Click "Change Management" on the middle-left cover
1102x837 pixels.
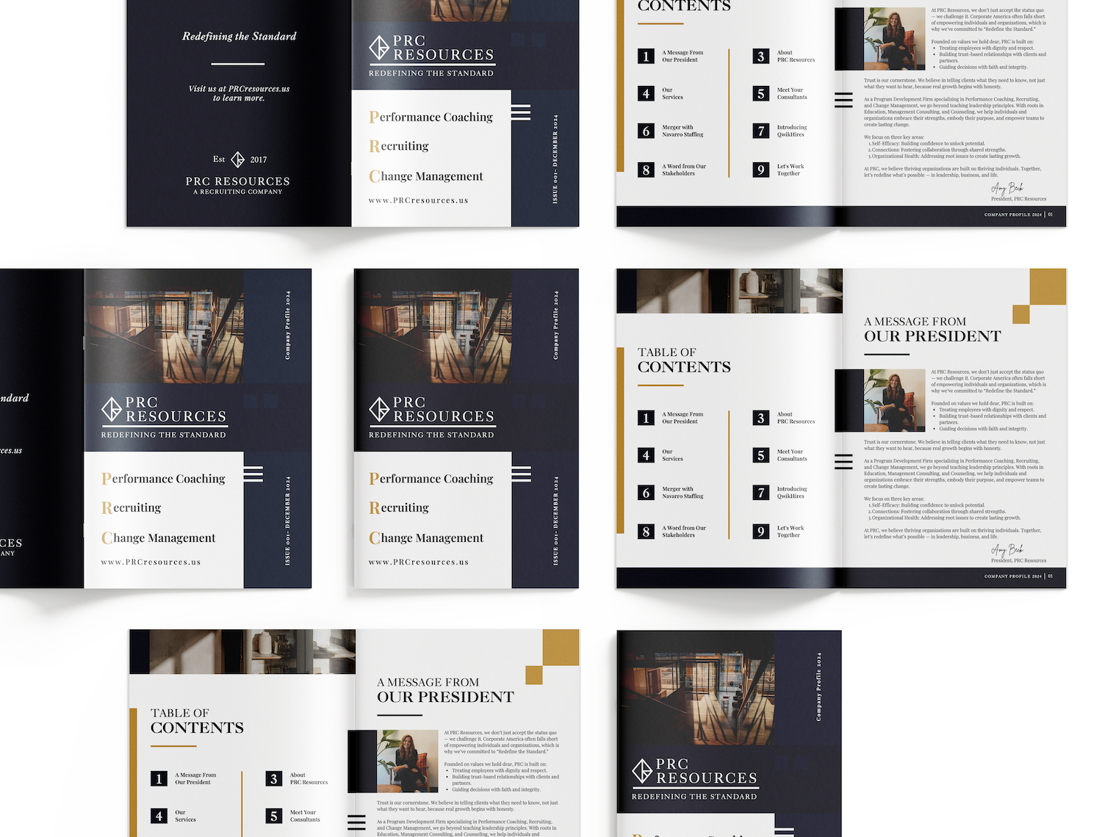click(159, 538)
